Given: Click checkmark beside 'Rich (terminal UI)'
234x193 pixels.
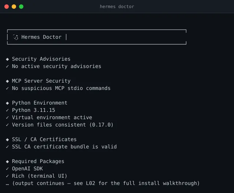Looking at the screenshot, I should point(7,176).
